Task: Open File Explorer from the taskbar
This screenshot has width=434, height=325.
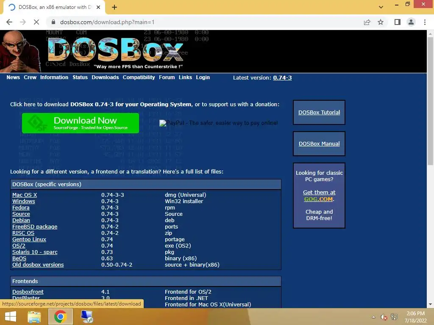Action: [34, 317]
